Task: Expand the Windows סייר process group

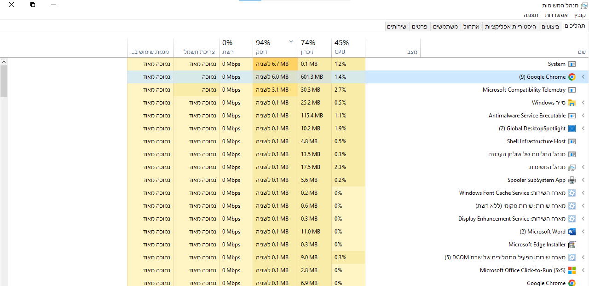Action: tap(583, 103)
